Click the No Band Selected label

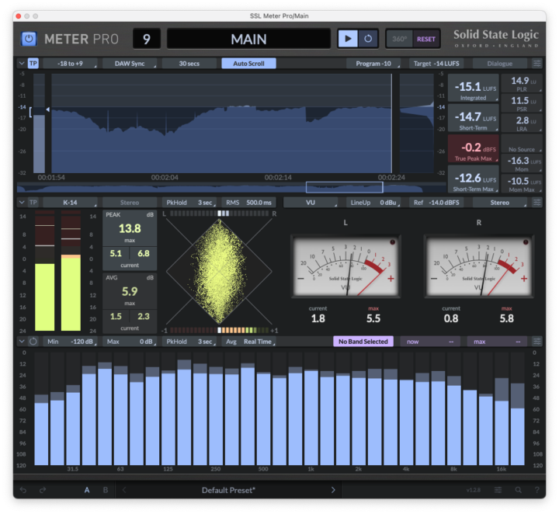tap(363, 342)
